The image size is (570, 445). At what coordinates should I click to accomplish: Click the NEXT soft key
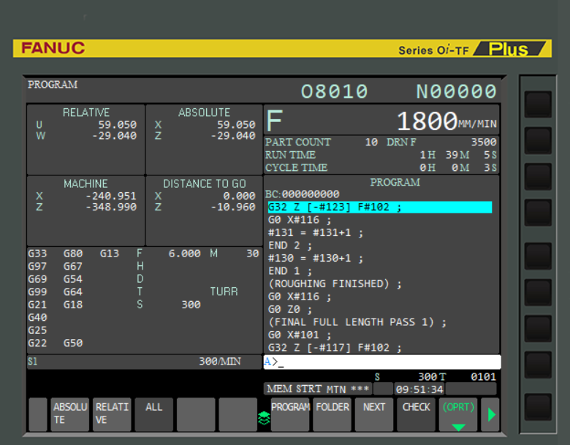click(x=374, y=414)
